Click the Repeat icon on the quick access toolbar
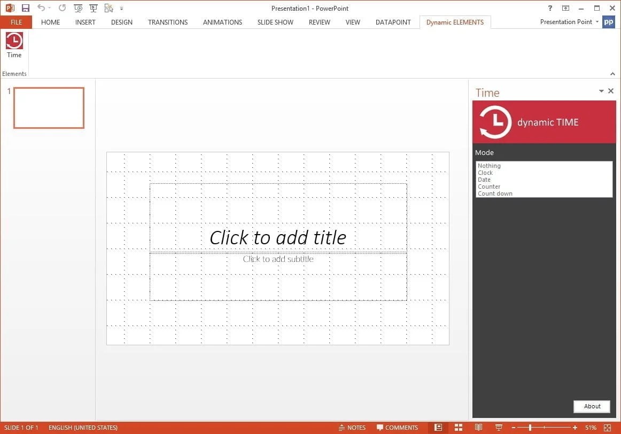The image size is (621, 434). pos(62,8)
